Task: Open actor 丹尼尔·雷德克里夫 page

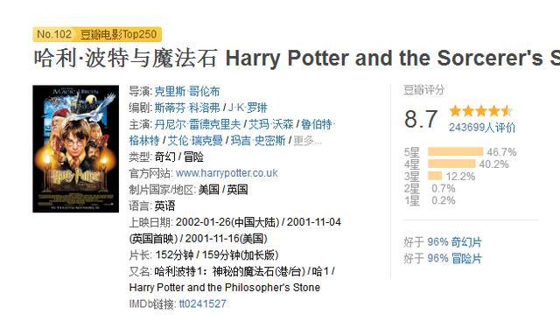Action: (197, 124)
